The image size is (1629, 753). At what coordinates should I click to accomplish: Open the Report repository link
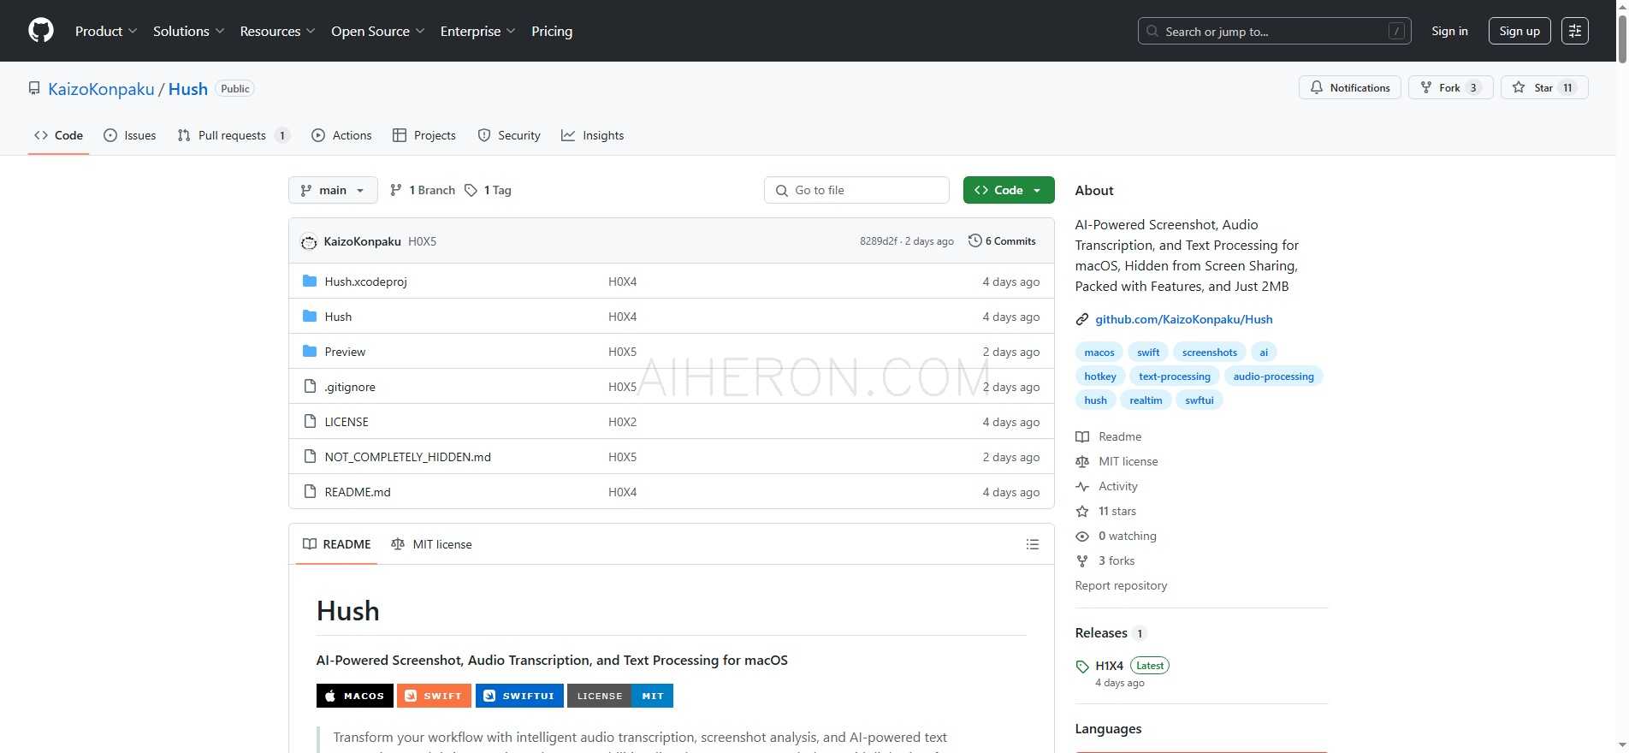pos(1121,585)
